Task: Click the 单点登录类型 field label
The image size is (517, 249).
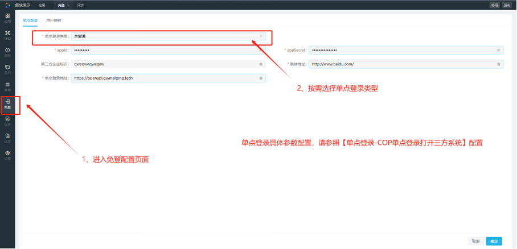Action: tap(56, 36)
